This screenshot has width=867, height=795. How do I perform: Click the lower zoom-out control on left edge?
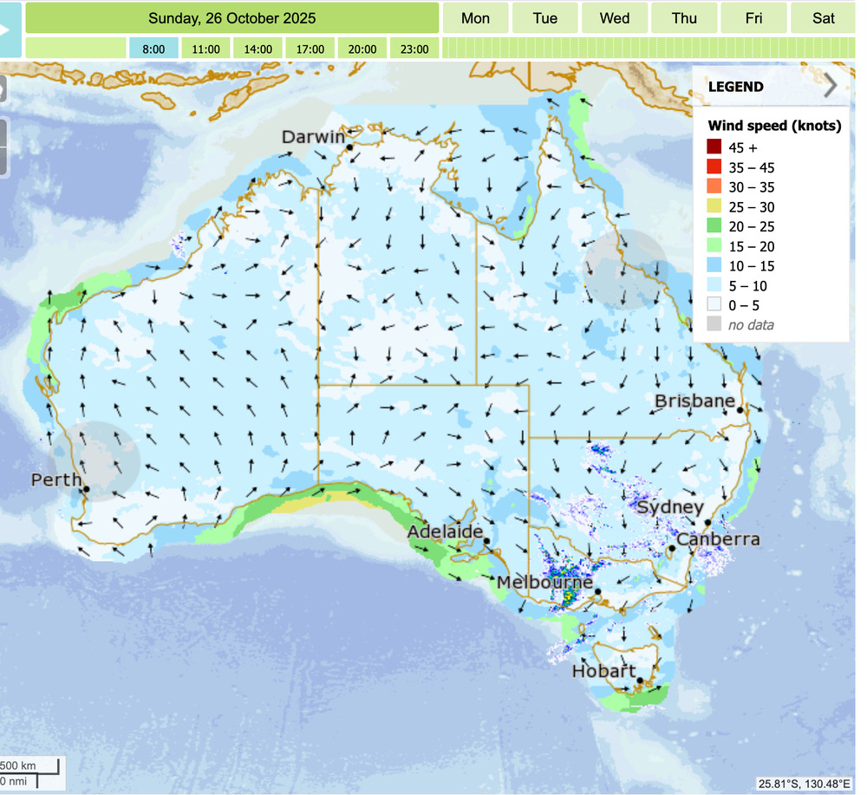click(x=3, y=161)
